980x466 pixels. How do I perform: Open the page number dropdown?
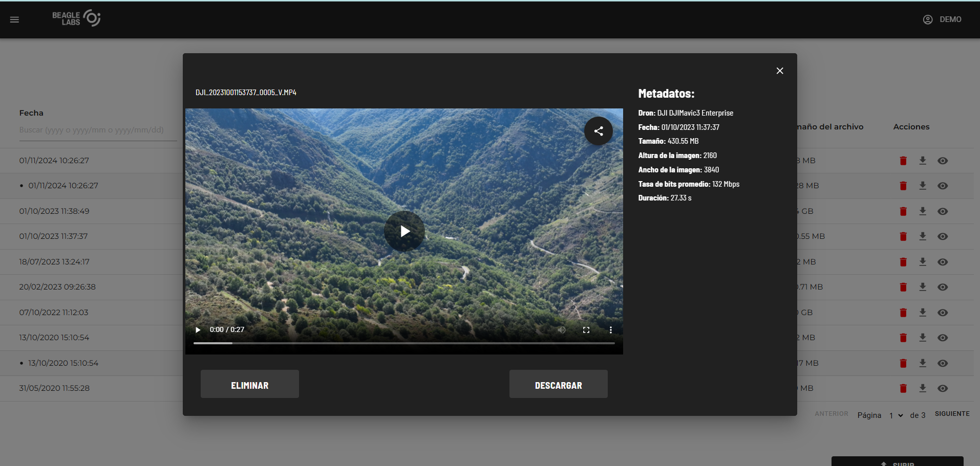pyautogui.click(x=896, y=415)
